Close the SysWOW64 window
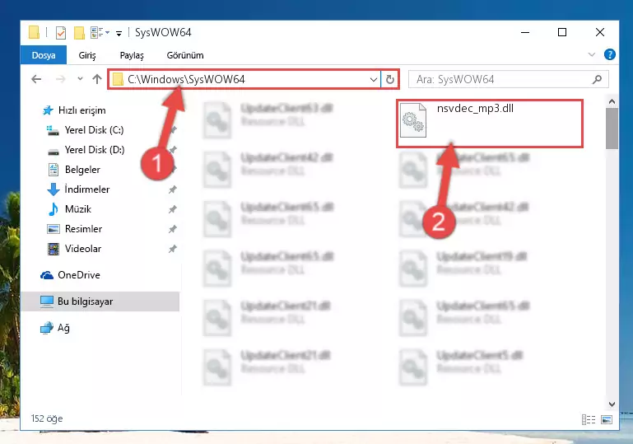Screen dimensions: 633x444 pyautogui.click(x=600, y=32)
